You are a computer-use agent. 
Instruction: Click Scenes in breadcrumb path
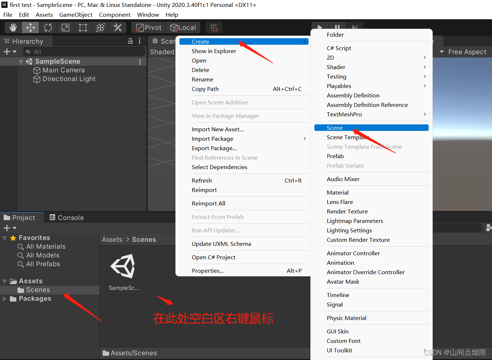pos(144,240)
